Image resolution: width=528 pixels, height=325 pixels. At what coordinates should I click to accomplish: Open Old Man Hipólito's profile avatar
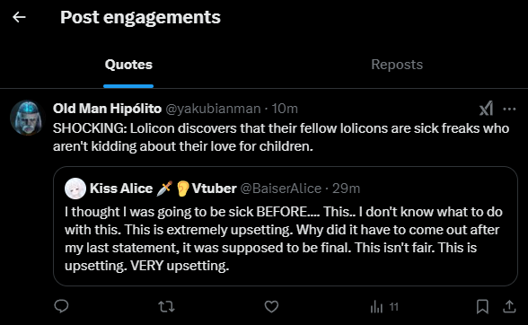[27, 118]
